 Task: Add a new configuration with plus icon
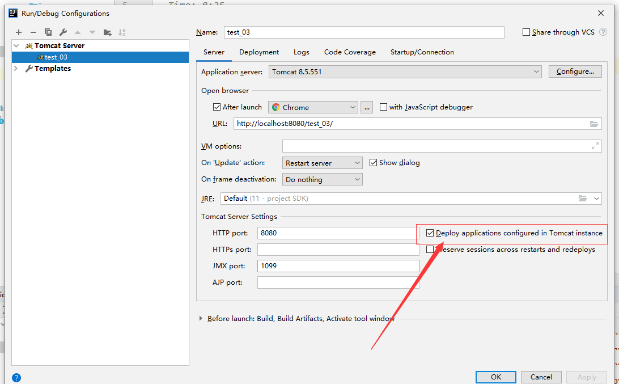tap(19, 32)
